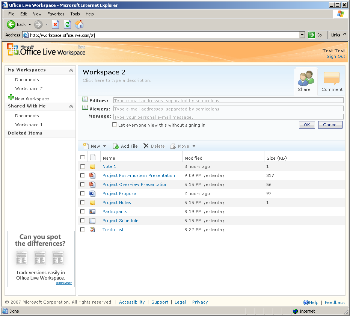Viewport: 350px width, 316px height.
Task: Click the New document icon
Action: (86, 146)
